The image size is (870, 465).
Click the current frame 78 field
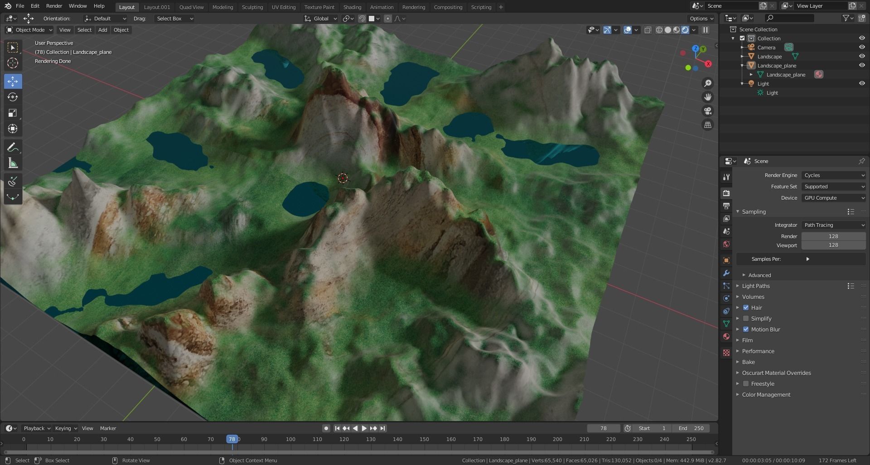[604, 428]
